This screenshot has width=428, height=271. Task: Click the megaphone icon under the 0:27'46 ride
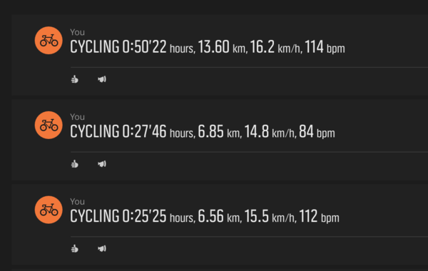tap(102, 164)
